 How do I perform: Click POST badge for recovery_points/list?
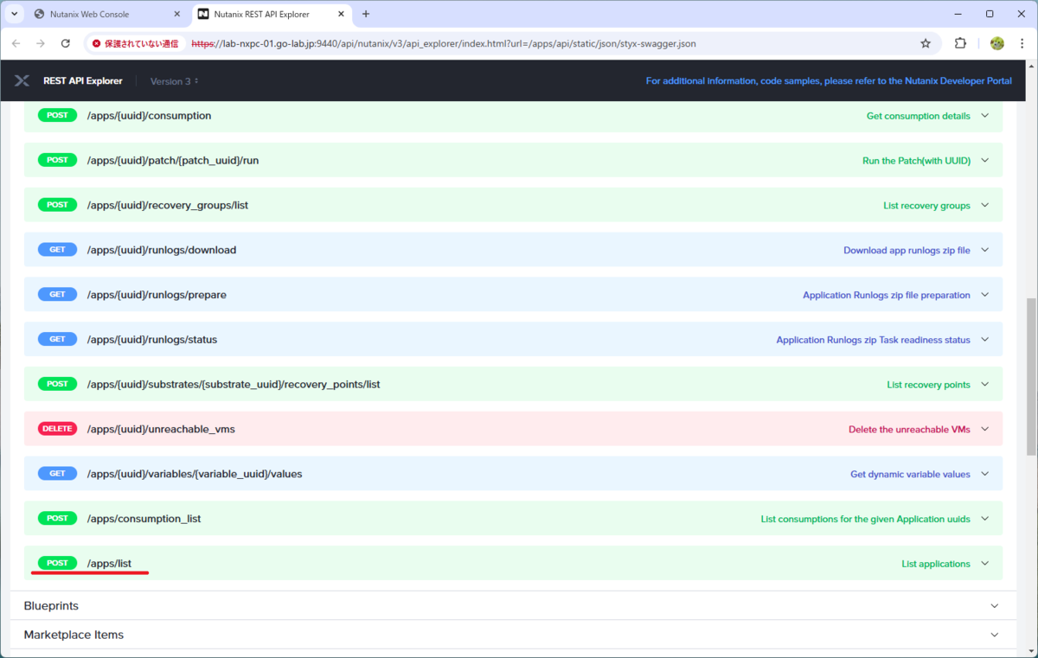(x=57, y=384)
